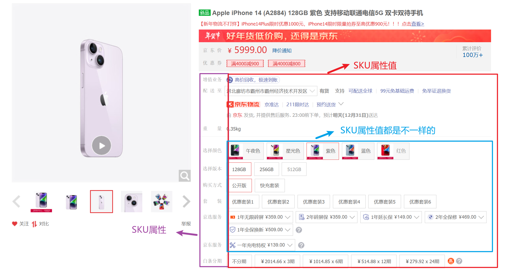Choose the 蓝色 color option
Screen dimensions: 523x270
[358, 151]
